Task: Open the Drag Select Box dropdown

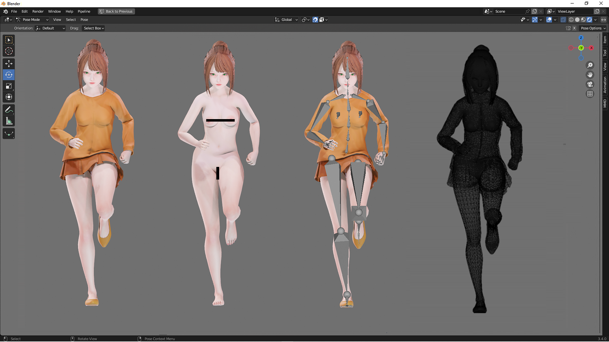Action: (x=94, y=28)
